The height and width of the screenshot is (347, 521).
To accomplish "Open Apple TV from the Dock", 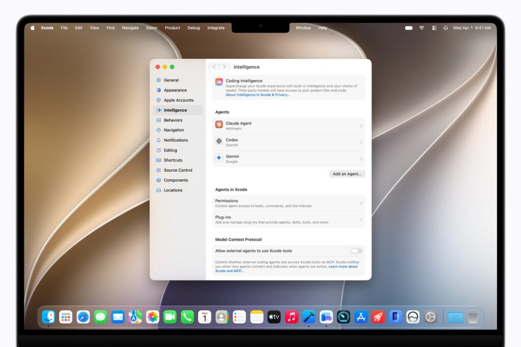I will click(274, 317).
